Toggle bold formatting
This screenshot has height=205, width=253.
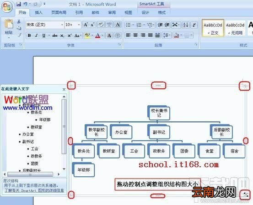pyautogui.click(x=29, y=36)
